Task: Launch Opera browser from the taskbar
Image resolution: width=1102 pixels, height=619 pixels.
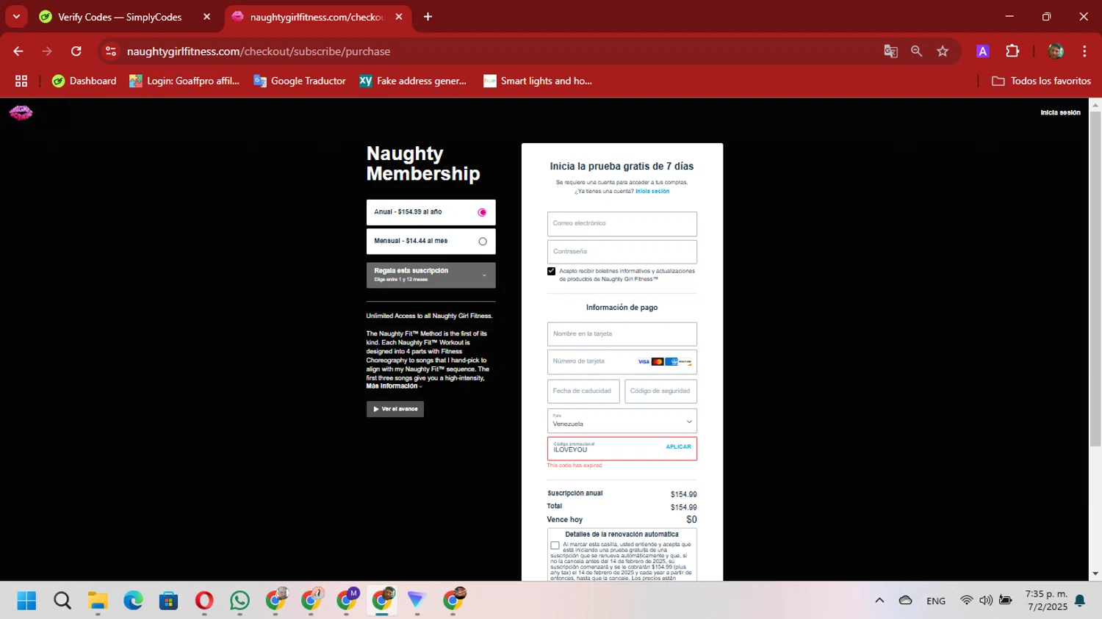Action: click(x=204, y=601)
